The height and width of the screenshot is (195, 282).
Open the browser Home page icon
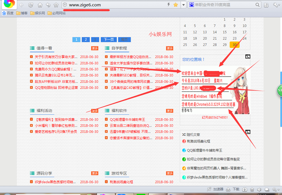40,5
